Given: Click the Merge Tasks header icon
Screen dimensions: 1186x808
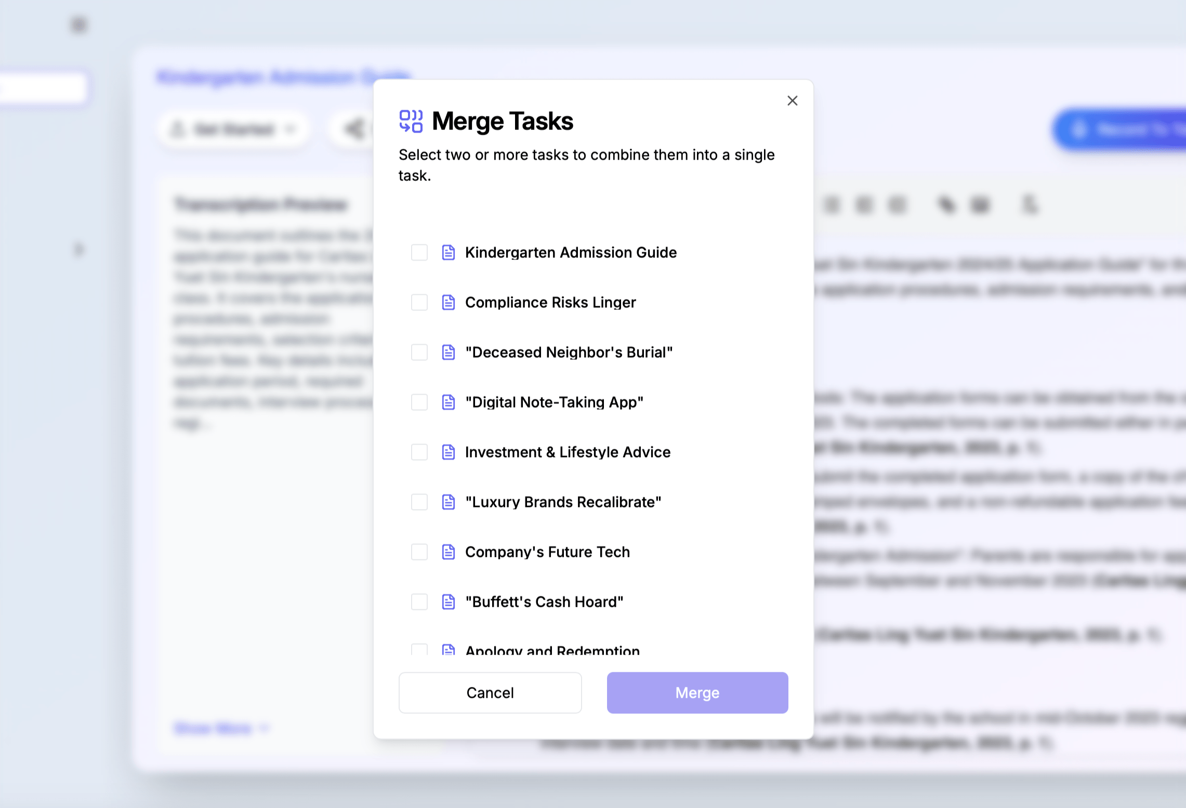Looking at the screenshot, I should [x=411, y=122].
